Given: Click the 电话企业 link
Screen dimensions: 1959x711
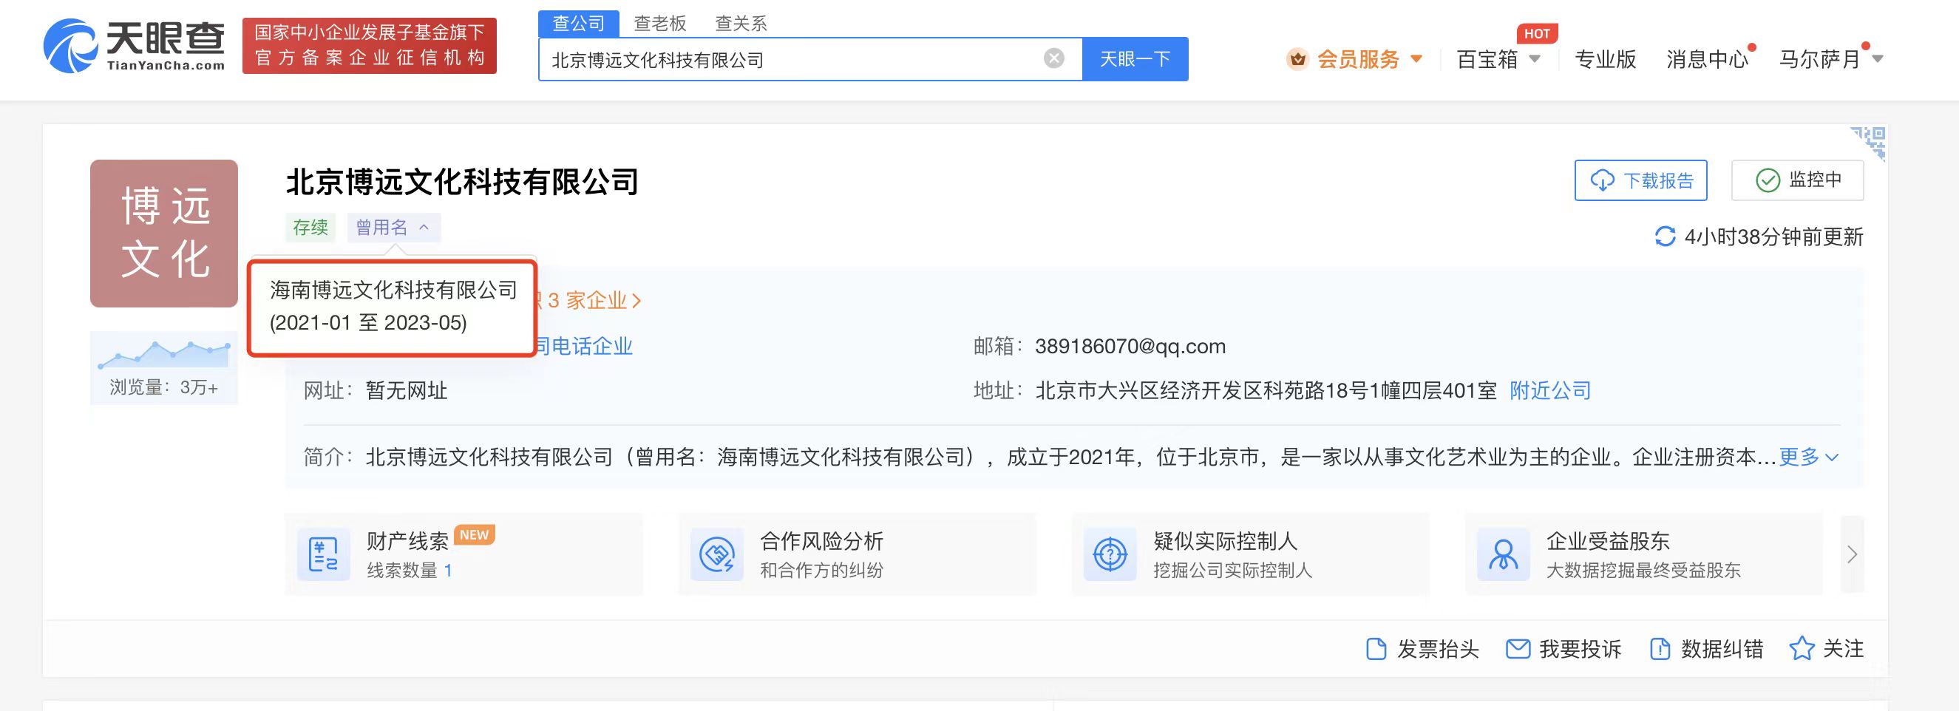Looking at the screenshot, I should (591, 346).
